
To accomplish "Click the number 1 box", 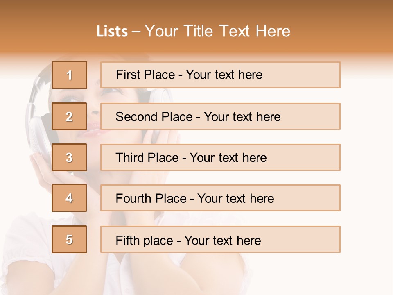I will click(69, 75).
